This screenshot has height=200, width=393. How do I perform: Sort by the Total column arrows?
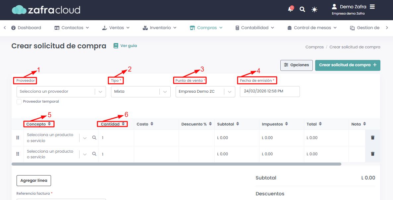pyautogui.click(x=320, y=124)
